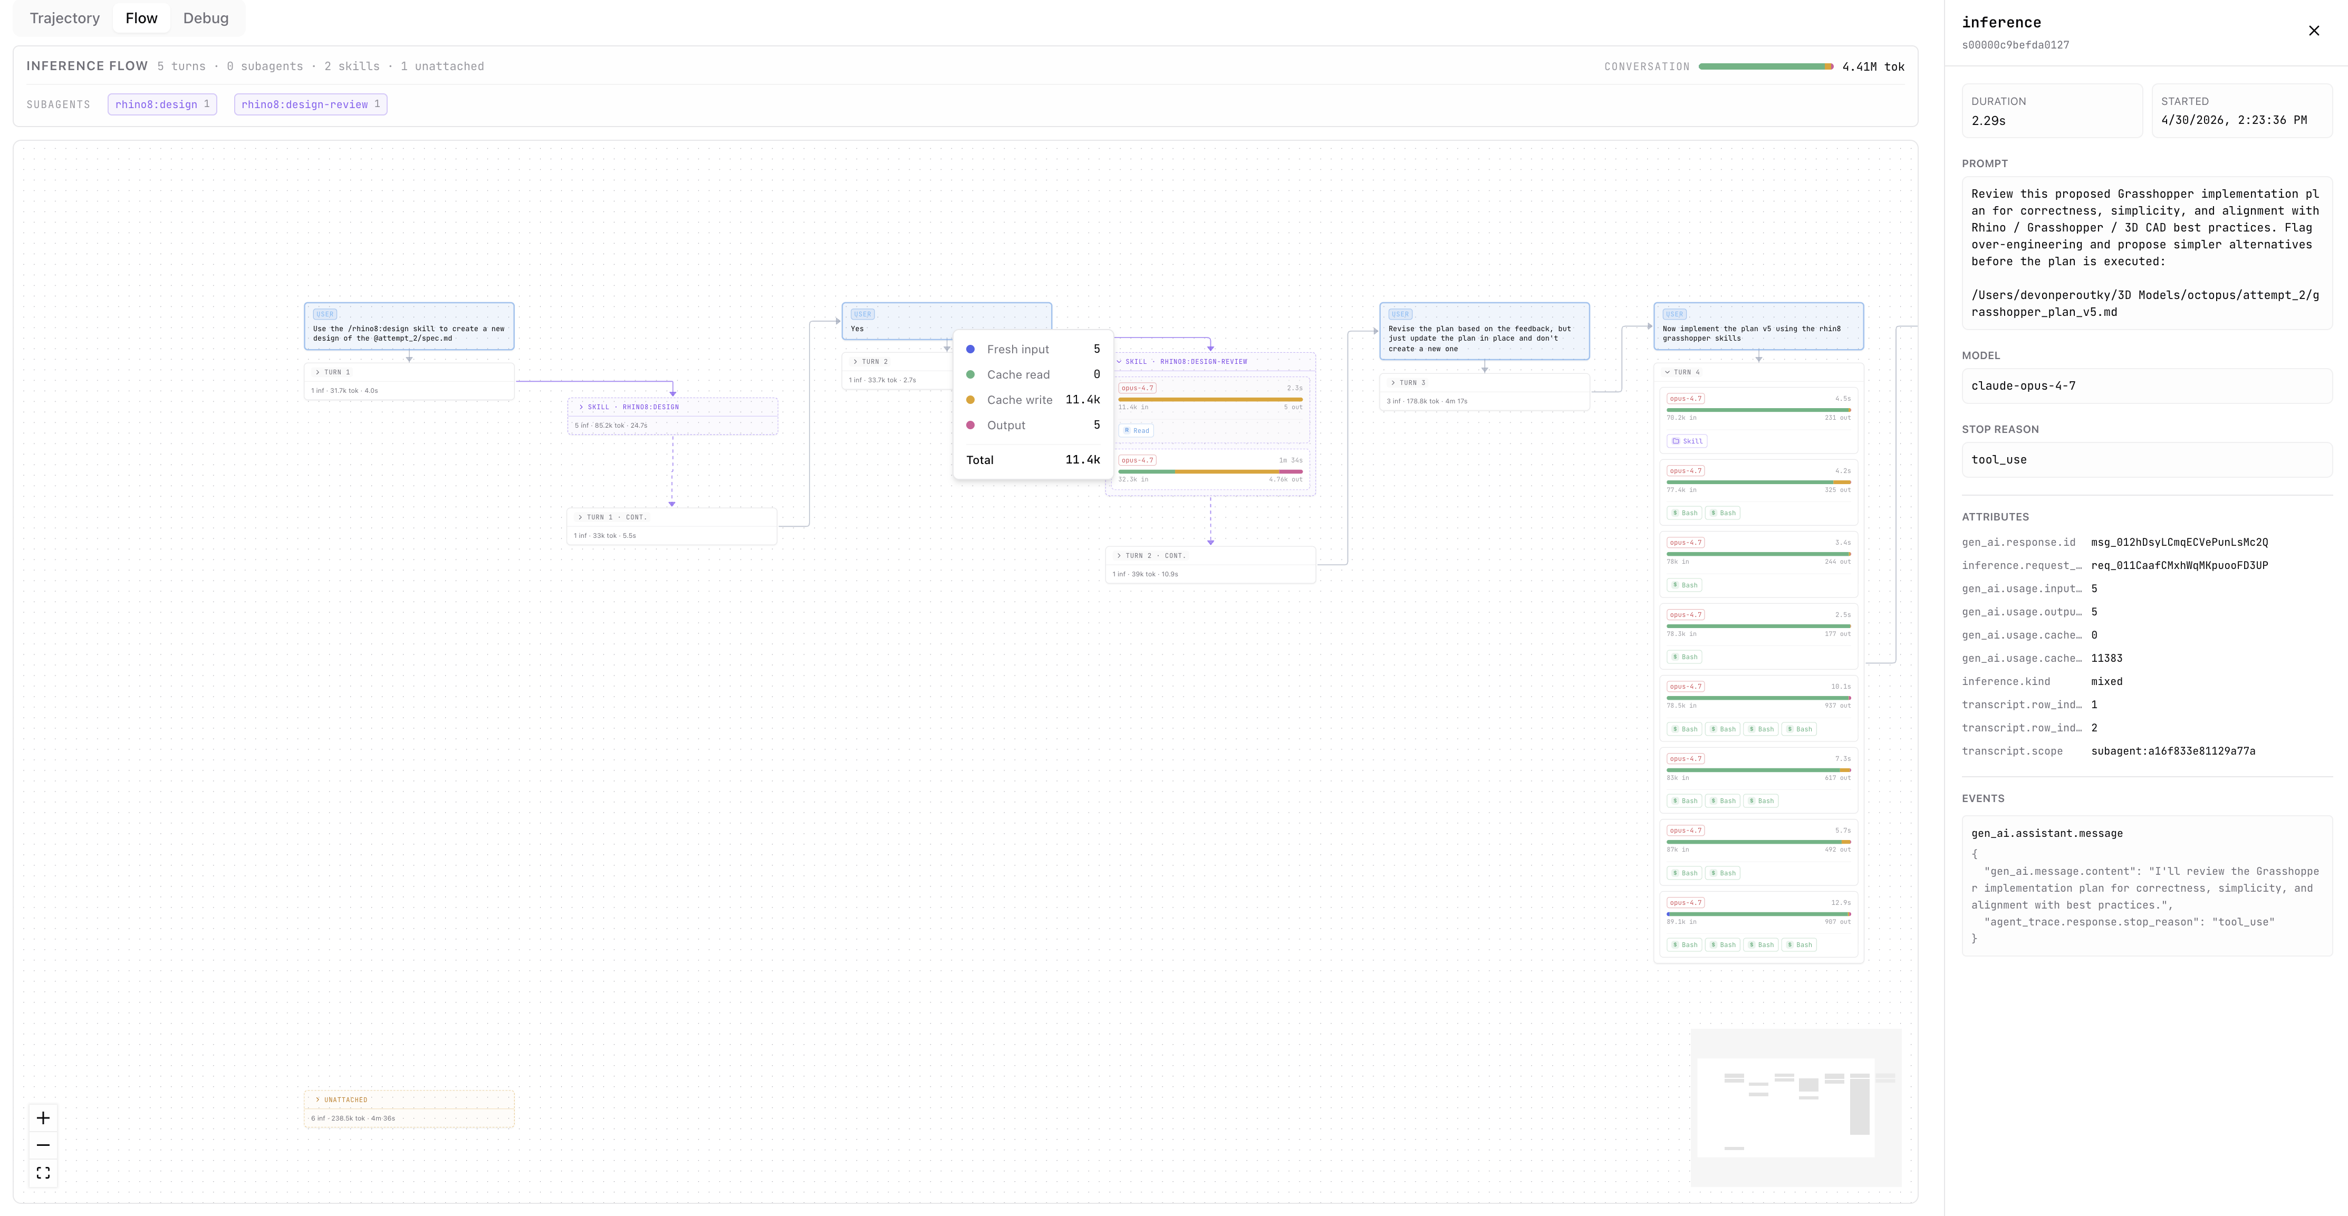
Task: Click the DURATION value '2.29s'
Action: pyautogui.click(x=1989, y=121)
